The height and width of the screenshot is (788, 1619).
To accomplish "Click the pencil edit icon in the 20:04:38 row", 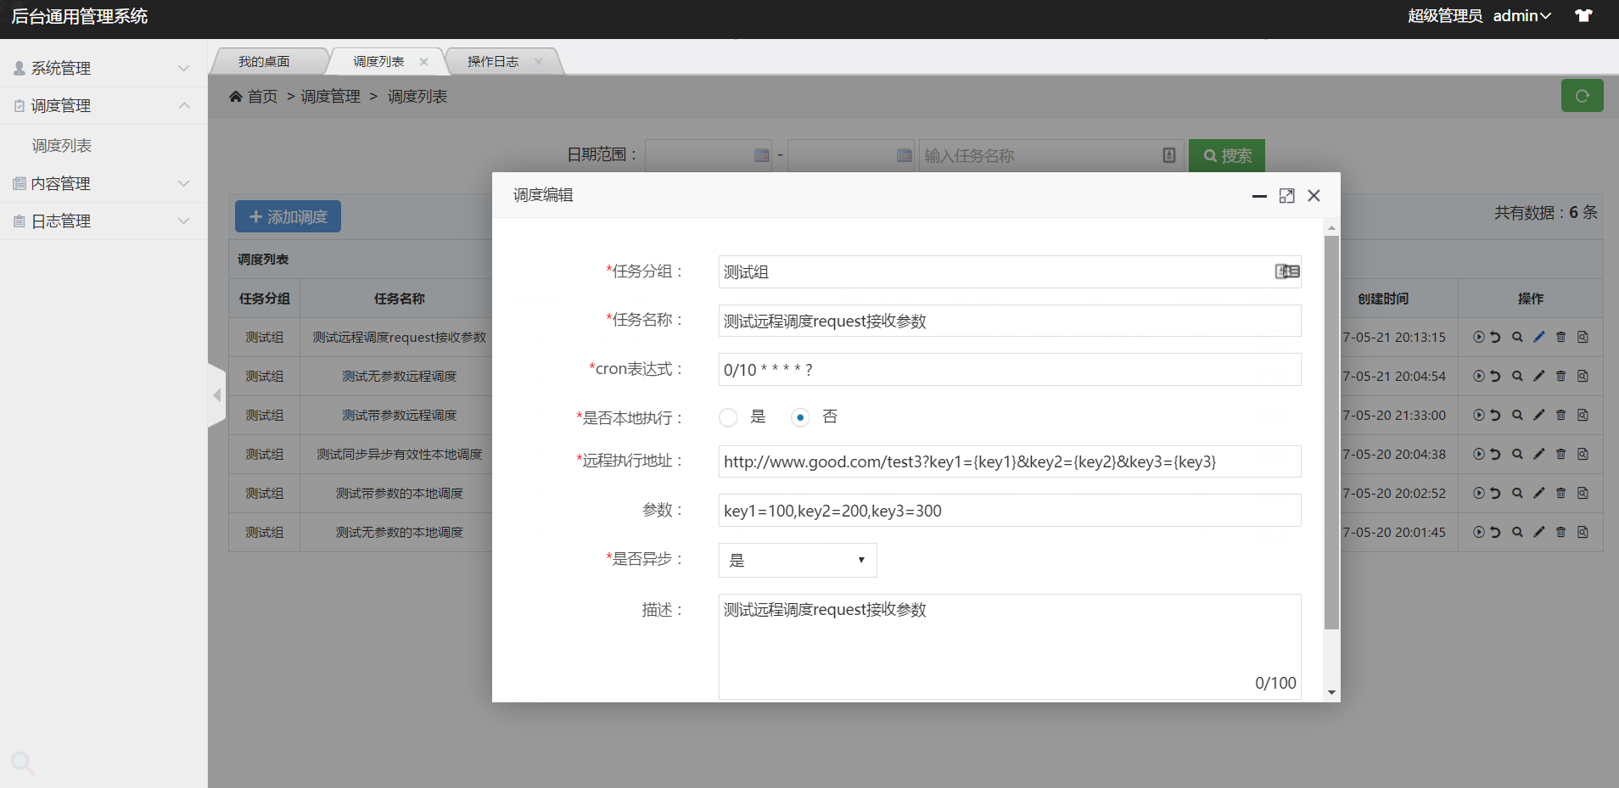I will pyautogui.click(x=1539, y=454).
